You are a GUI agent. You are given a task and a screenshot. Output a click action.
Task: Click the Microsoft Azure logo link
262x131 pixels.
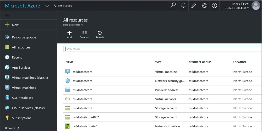point(22,6)
